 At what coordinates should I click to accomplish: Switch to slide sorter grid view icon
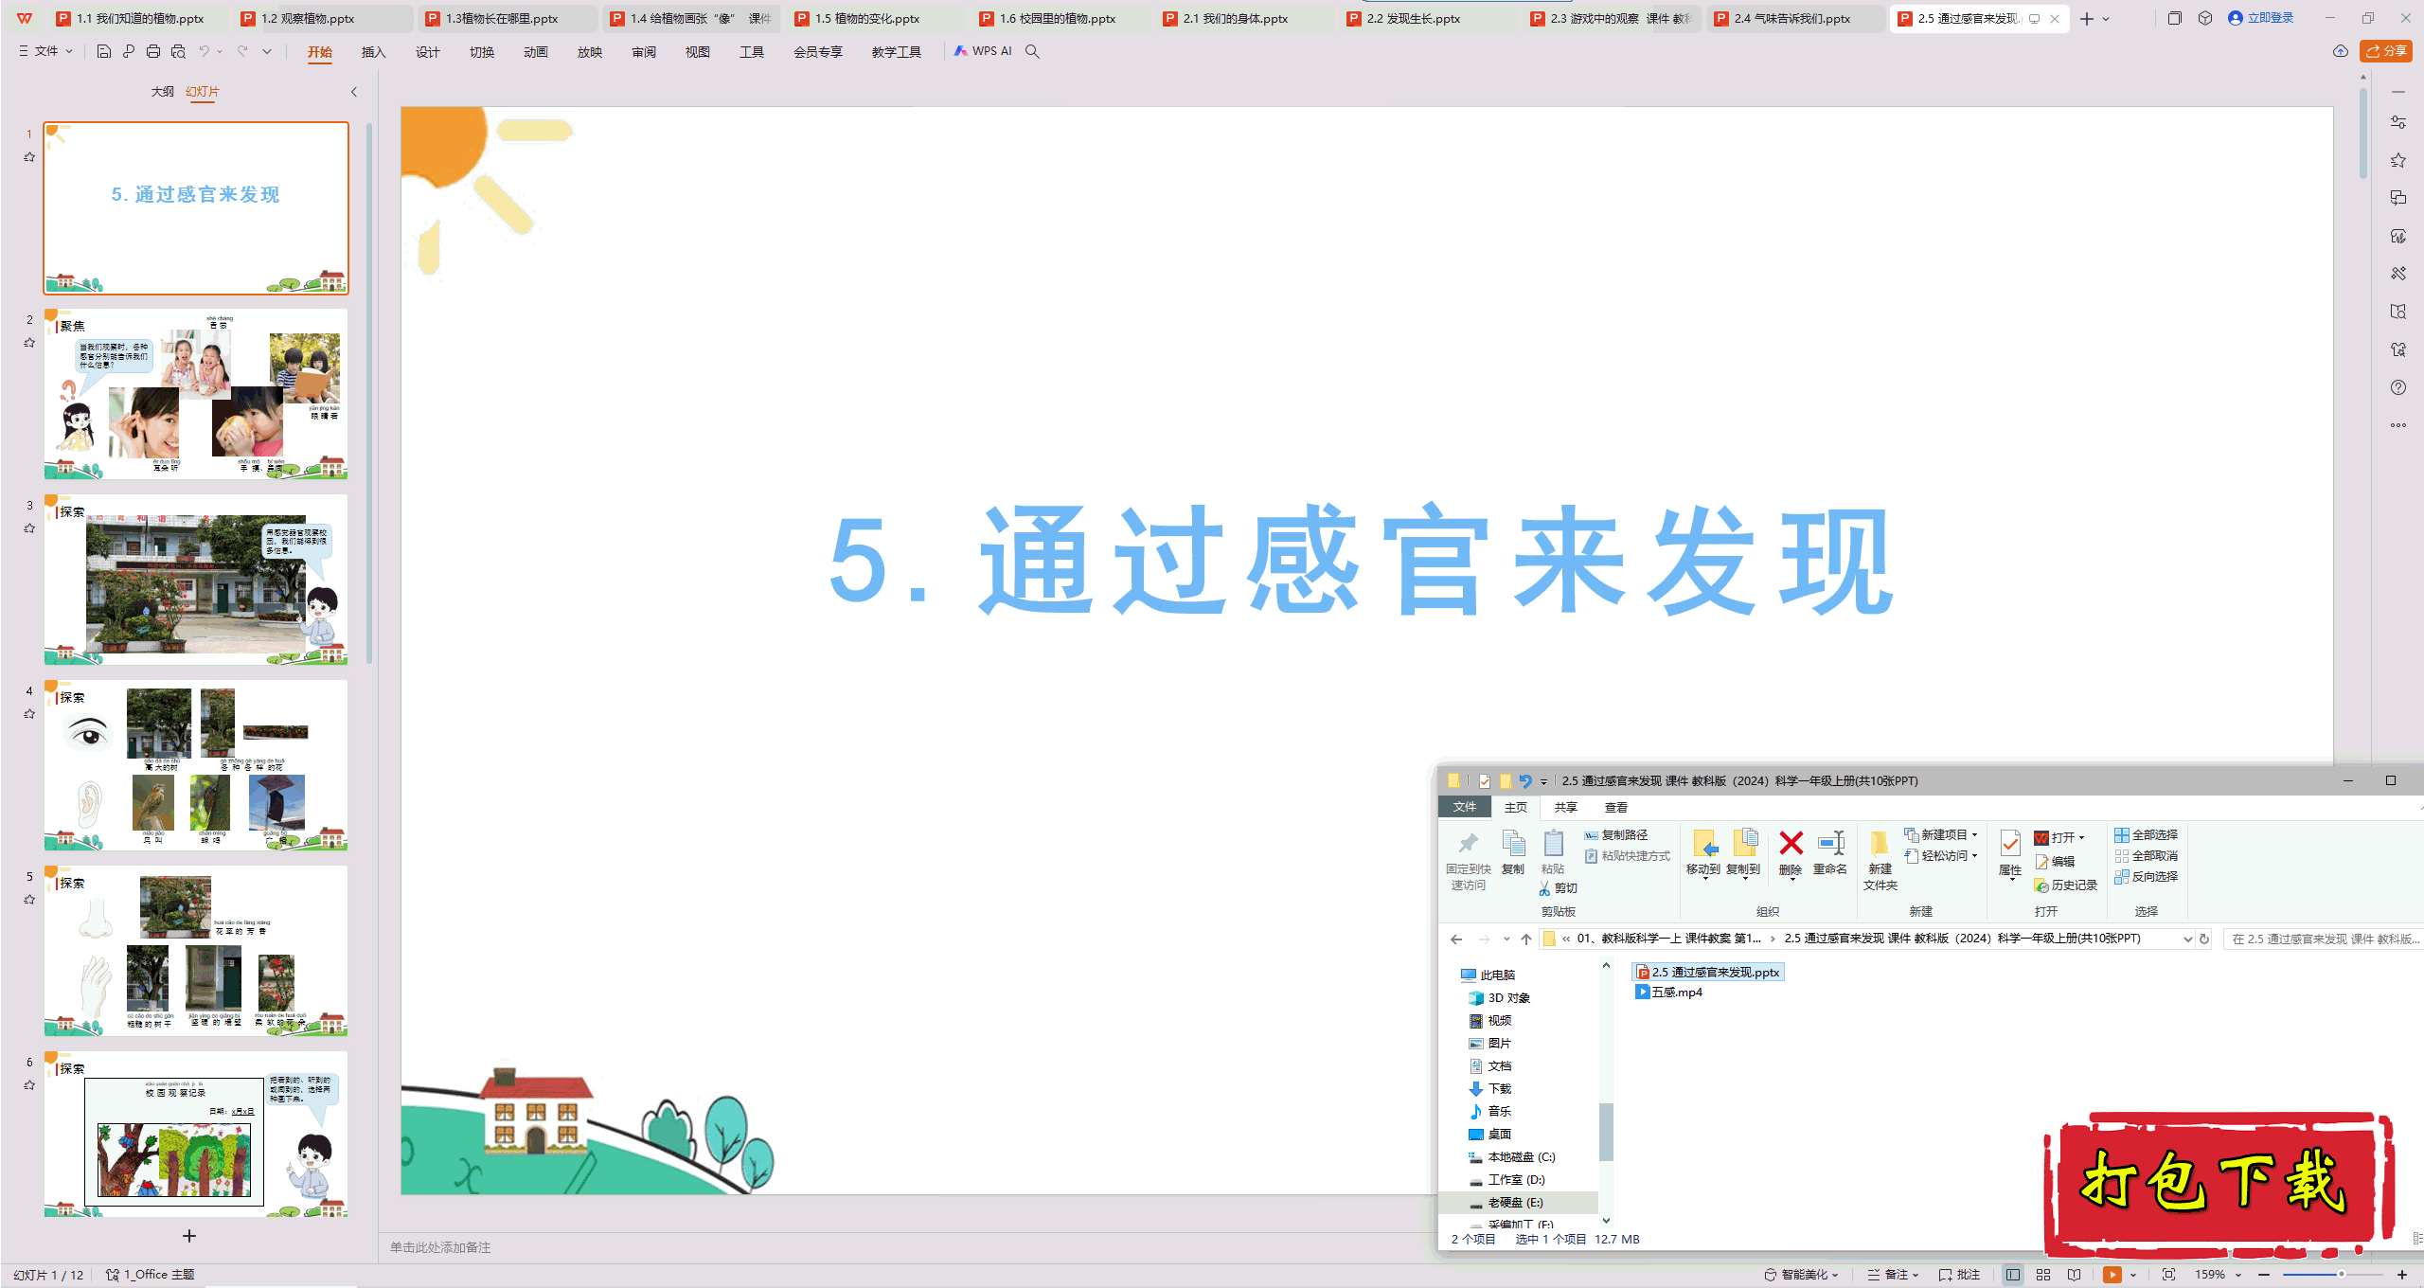pos(2043,1275)
